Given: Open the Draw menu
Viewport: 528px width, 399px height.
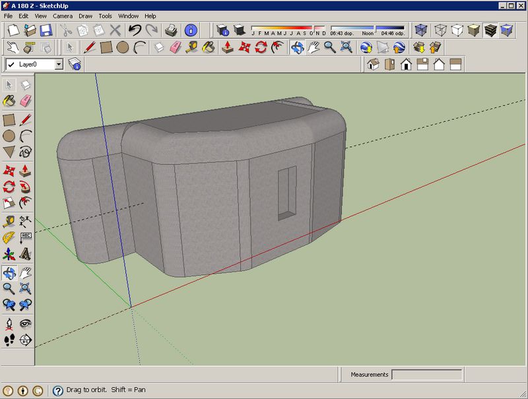Looking at the screenshot, I should 86,15.
